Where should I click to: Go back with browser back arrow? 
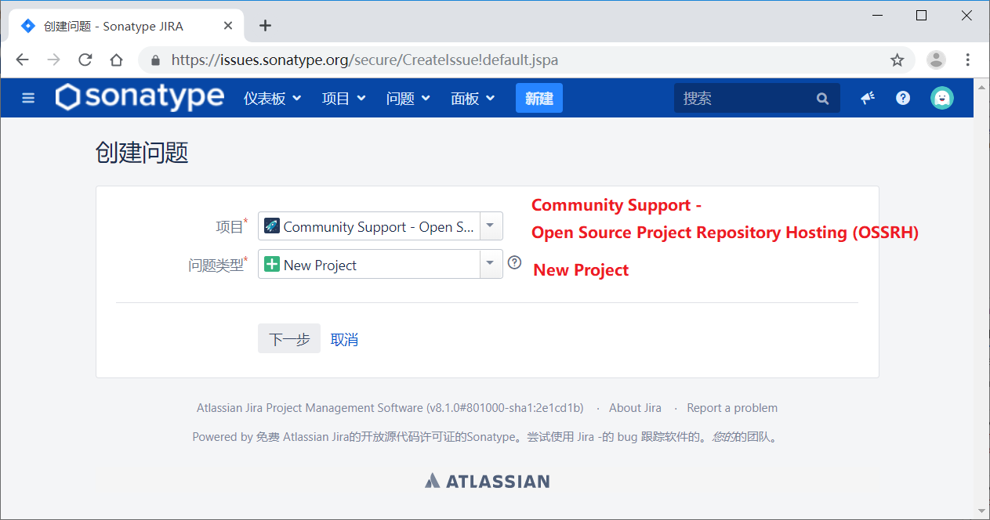click(22, 60)
